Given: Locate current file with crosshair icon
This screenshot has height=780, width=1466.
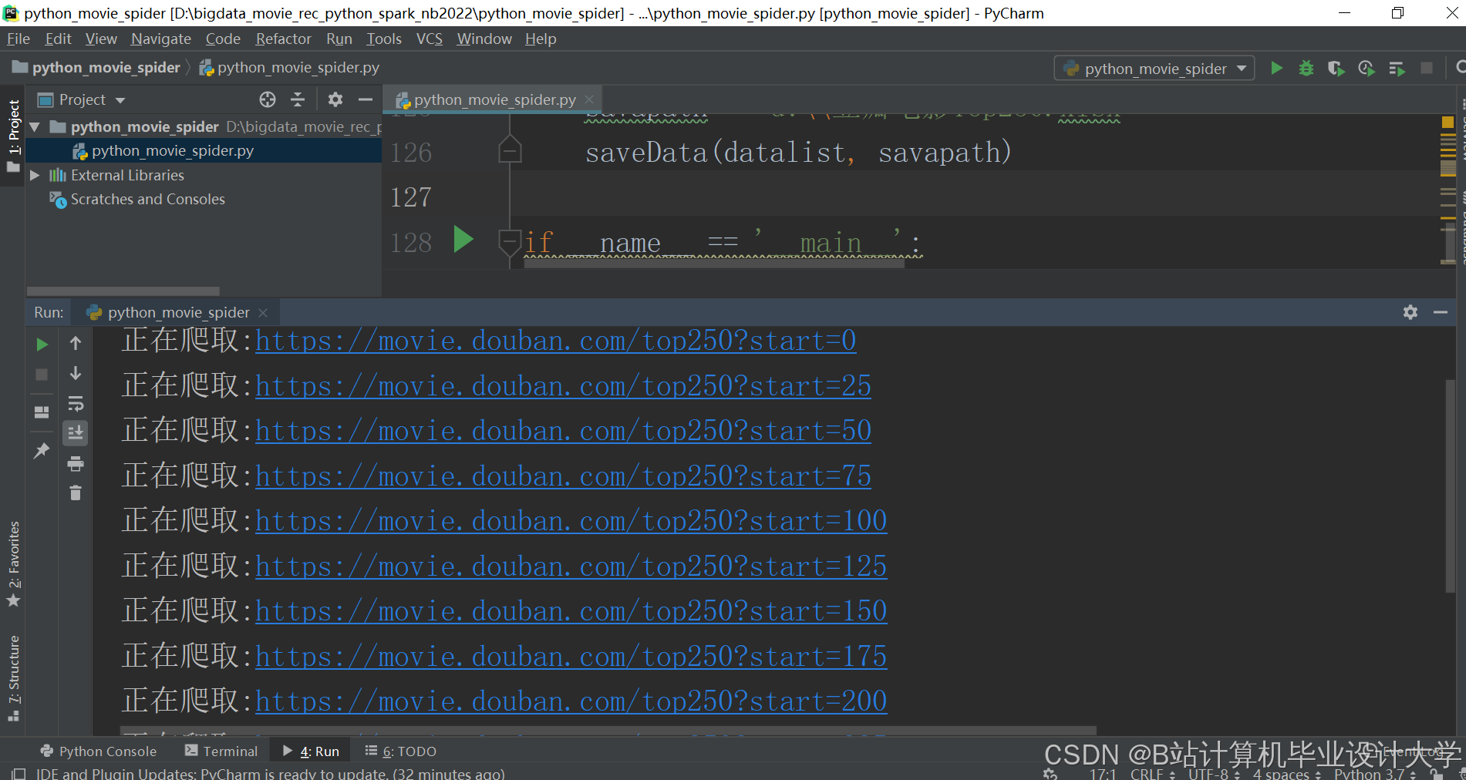Looking at the screenshot, I should (x=268, y=99).
